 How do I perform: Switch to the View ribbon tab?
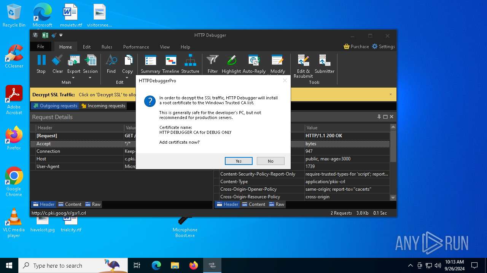point(165,47)
